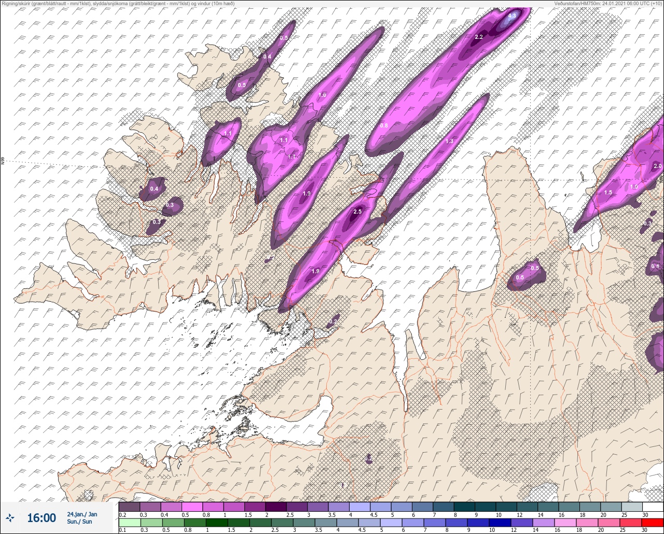Click the 'Sun./ Sun' weekday label
664x534 pixels.
pyautogui.click(x=79, y=522)
